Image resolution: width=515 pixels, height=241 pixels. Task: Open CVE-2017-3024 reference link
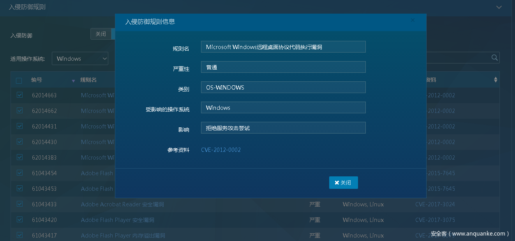tap(435, 204)
